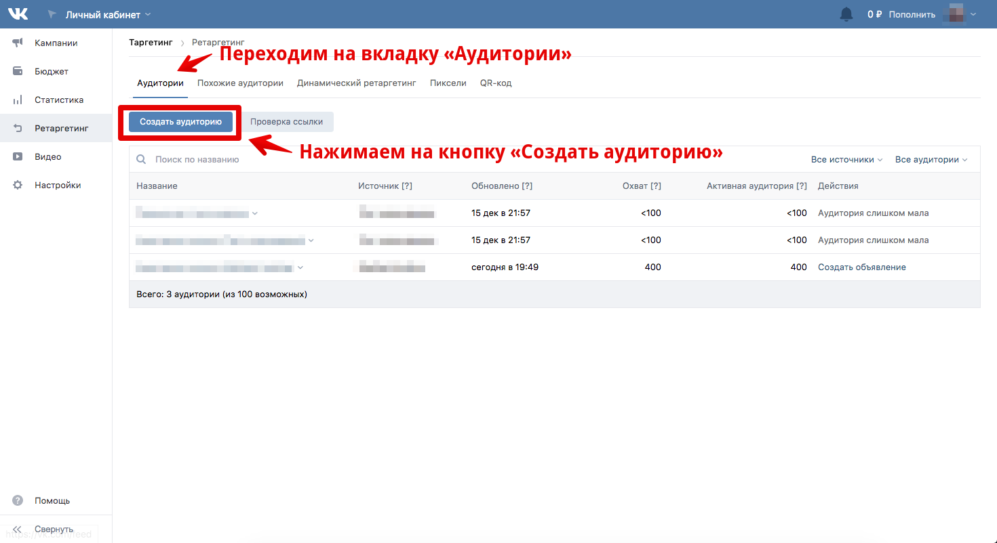Viewport: 997px width, 543px height.
Task: Collapse sidebar via Свернуть
Action: pyautogui.click(x=56, y=529)
